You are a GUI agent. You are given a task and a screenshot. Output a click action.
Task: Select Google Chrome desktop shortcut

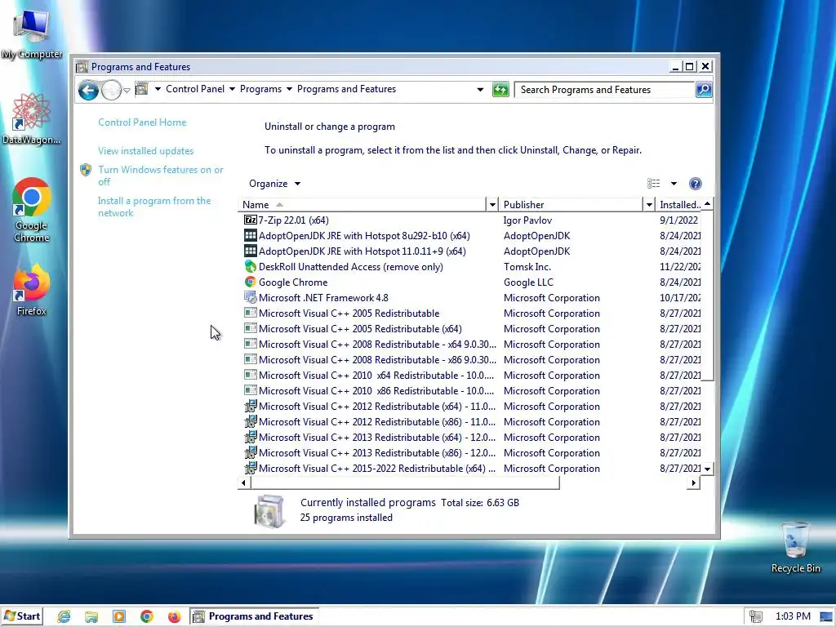[32, 209]
